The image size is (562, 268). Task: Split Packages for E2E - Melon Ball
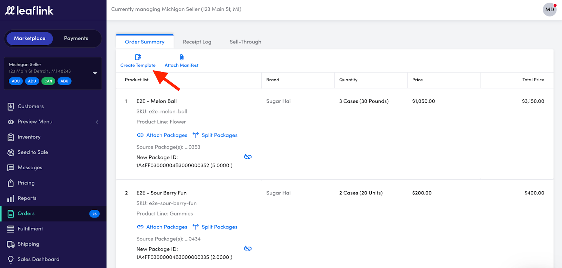pyautogui.click(x=220, y=135)
